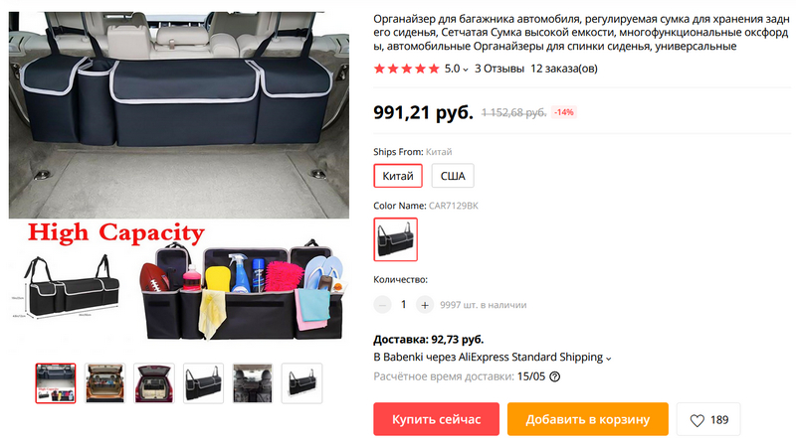796x445 pixels.
Task: Click Добавить в корзину button
Action: click(587, 419)
